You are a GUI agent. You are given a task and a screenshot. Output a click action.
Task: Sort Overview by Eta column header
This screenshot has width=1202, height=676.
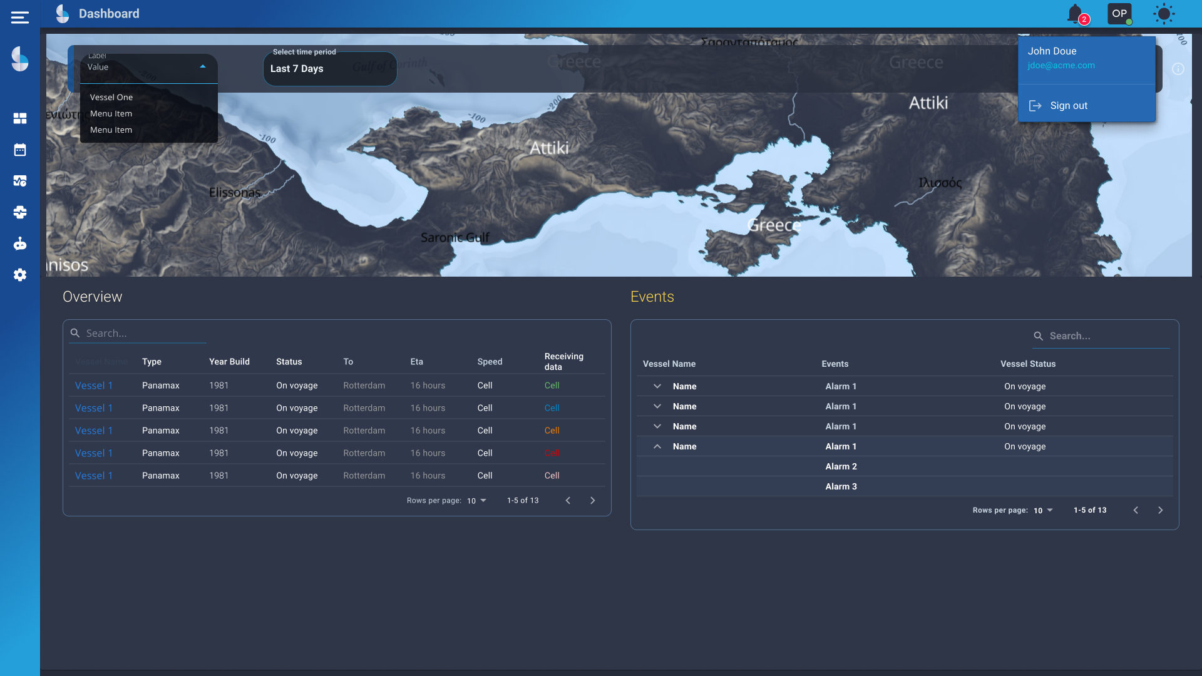(x=417, y=362)
